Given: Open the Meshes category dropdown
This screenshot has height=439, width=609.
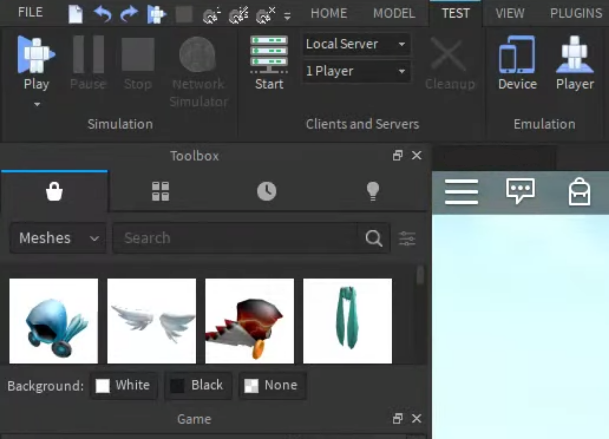Looking at the screenshot, I should [58, 238].
